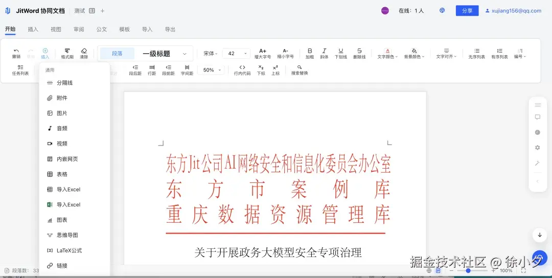Screen dimensions: 552x278
Task: Click the blue 分享 (Share) button
Action: [467, 11]
